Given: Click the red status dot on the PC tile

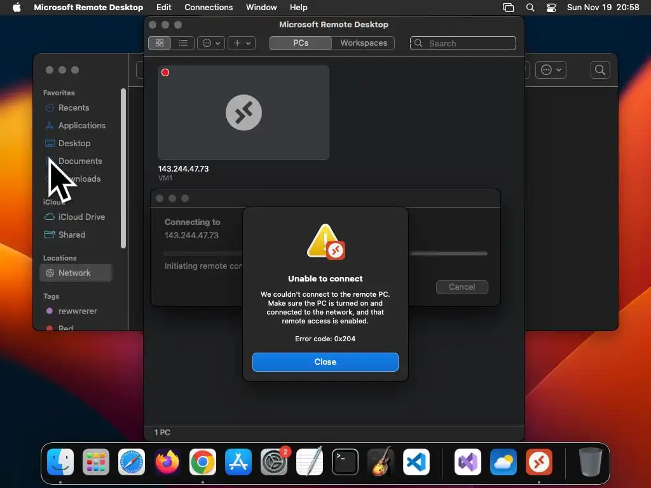Looking at the screenshot, I should coord(165,72).
